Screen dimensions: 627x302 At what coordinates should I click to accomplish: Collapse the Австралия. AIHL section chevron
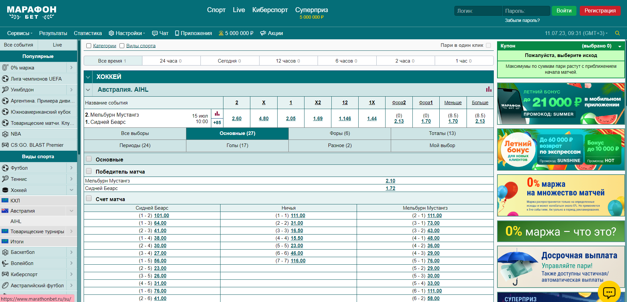[88, 89]
